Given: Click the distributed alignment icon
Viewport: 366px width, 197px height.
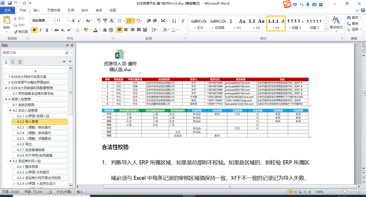Looking at the screenshot, I should pos(145,30).
